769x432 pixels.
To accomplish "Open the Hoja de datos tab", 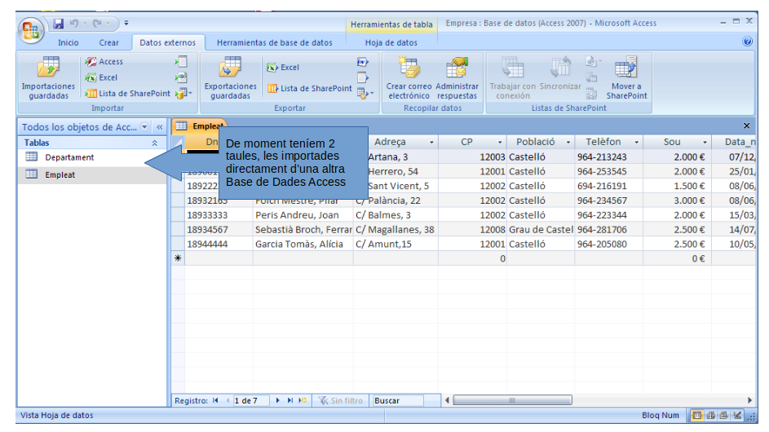I will (x=391, y=42).
